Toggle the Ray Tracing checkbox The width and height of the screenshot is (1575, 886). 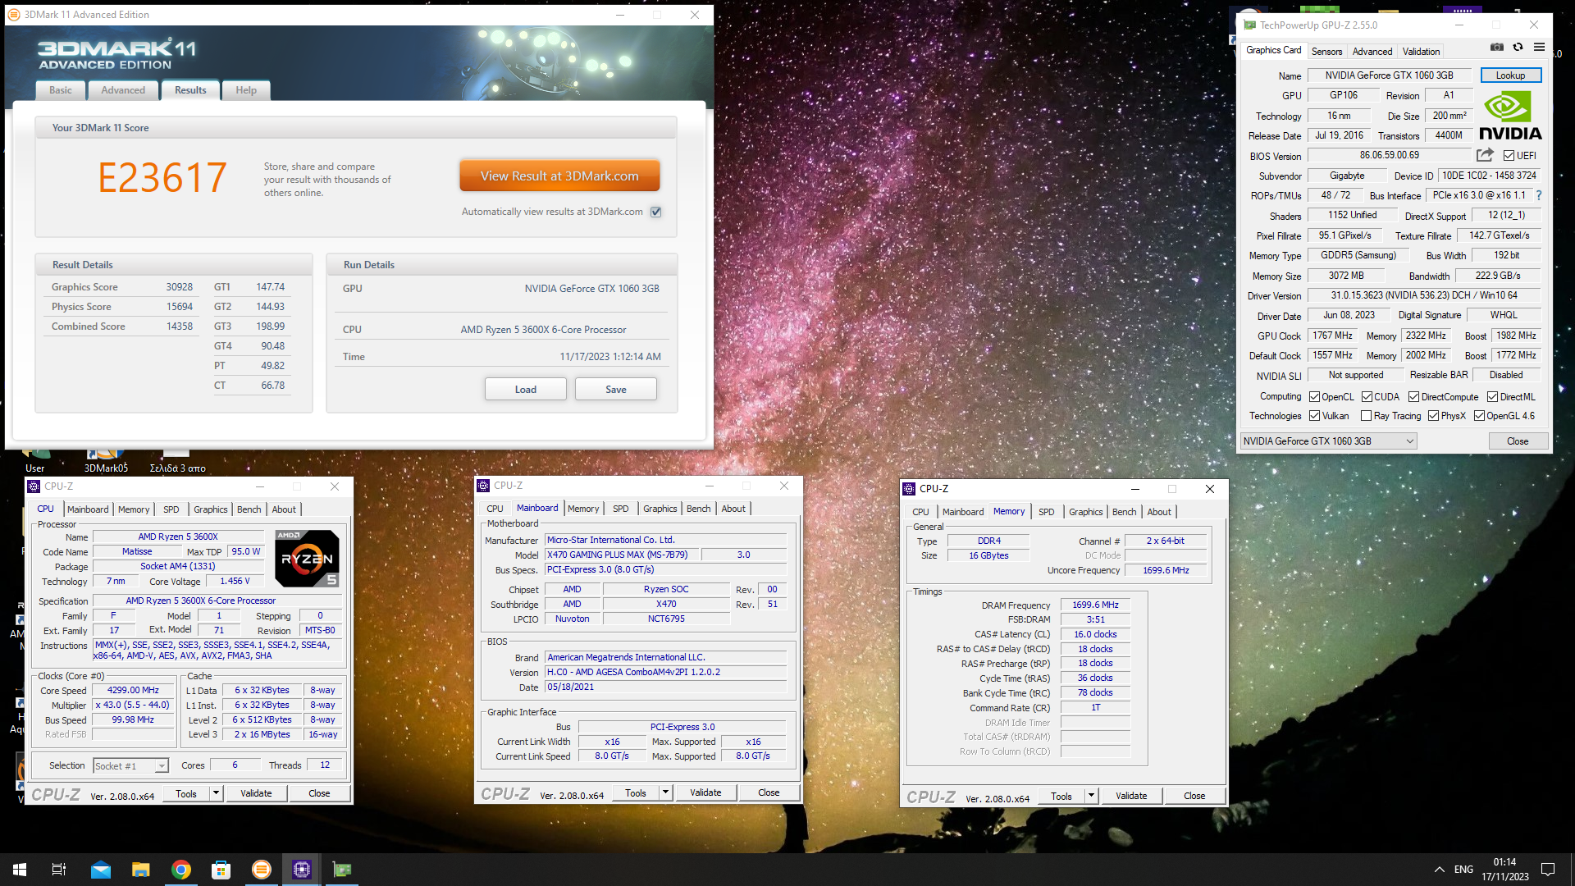[x=1367, y=416]
